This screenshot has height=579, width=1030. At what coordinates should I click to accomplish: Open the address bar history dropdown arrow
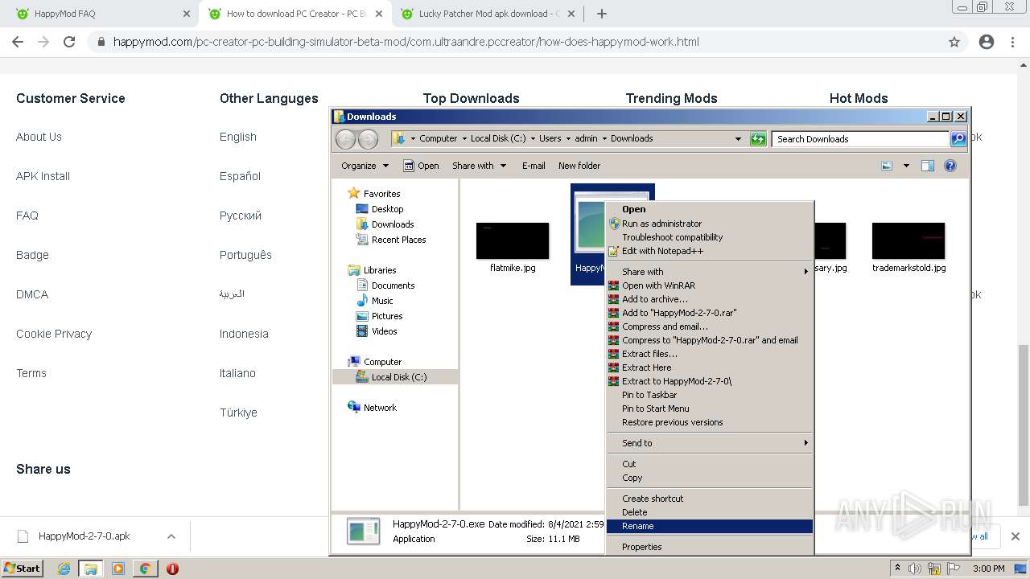pyautogui.click(x=738, y=139)
